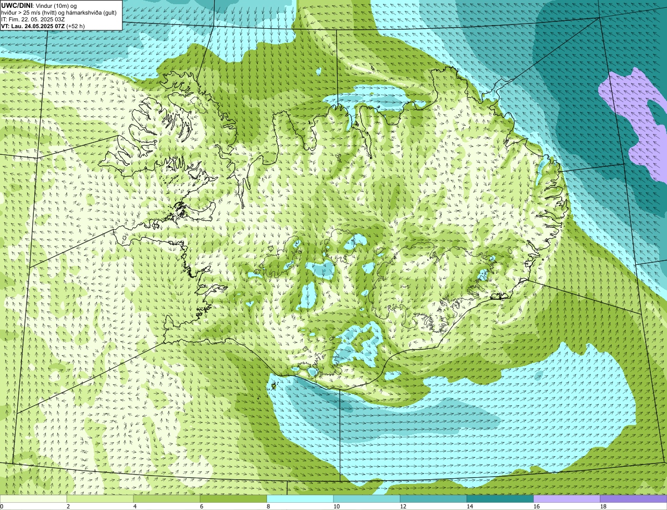Click the 8–10 m/s light cyan legend swatch
This screenshot has width=667, height=510.
pyautogui.click(x=300, y=499)
